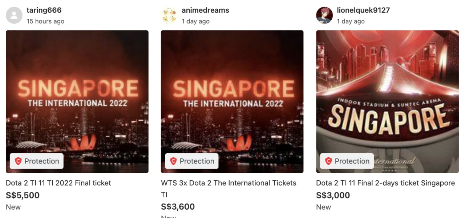Open the Indoor Stadium Singapore listing image
Viewport: 465px width, 218px height.
[x=387, y=101]
